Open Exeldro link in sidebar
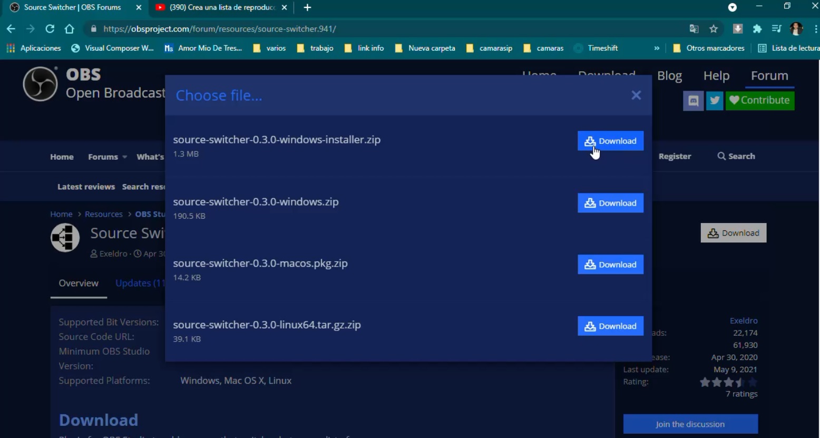Image resolution: width=820 pixels, height=438 pixels. 743,320
